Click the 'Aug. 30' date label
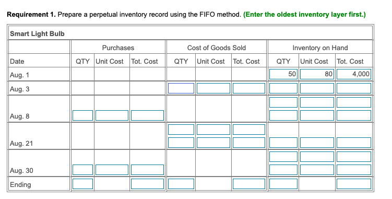This screenshot has height=199, width=392. pyautogui.click(x=21, y=171)
